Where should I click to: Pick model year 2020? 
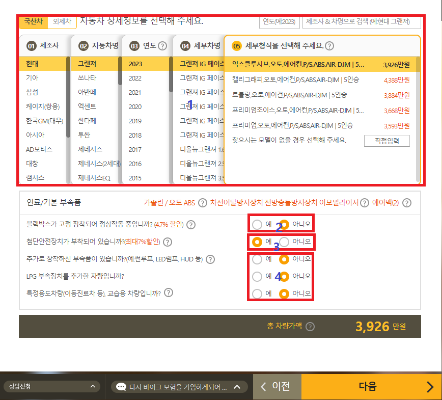click(135, 106)
